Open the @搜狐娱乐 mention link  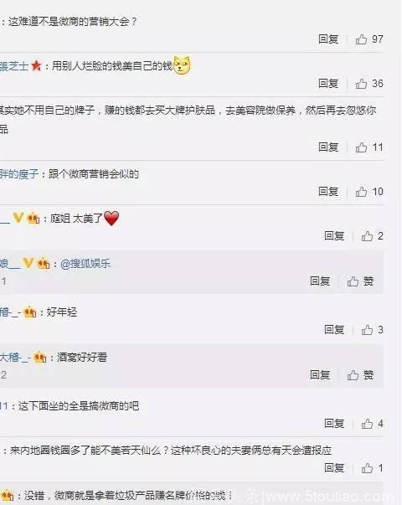[85, 264]
